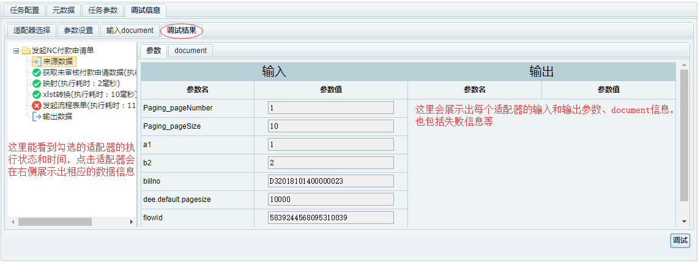The width and height of the screenshot is (698, 263).
Task: Click the a1 parameter name
Action: point(147,145)
